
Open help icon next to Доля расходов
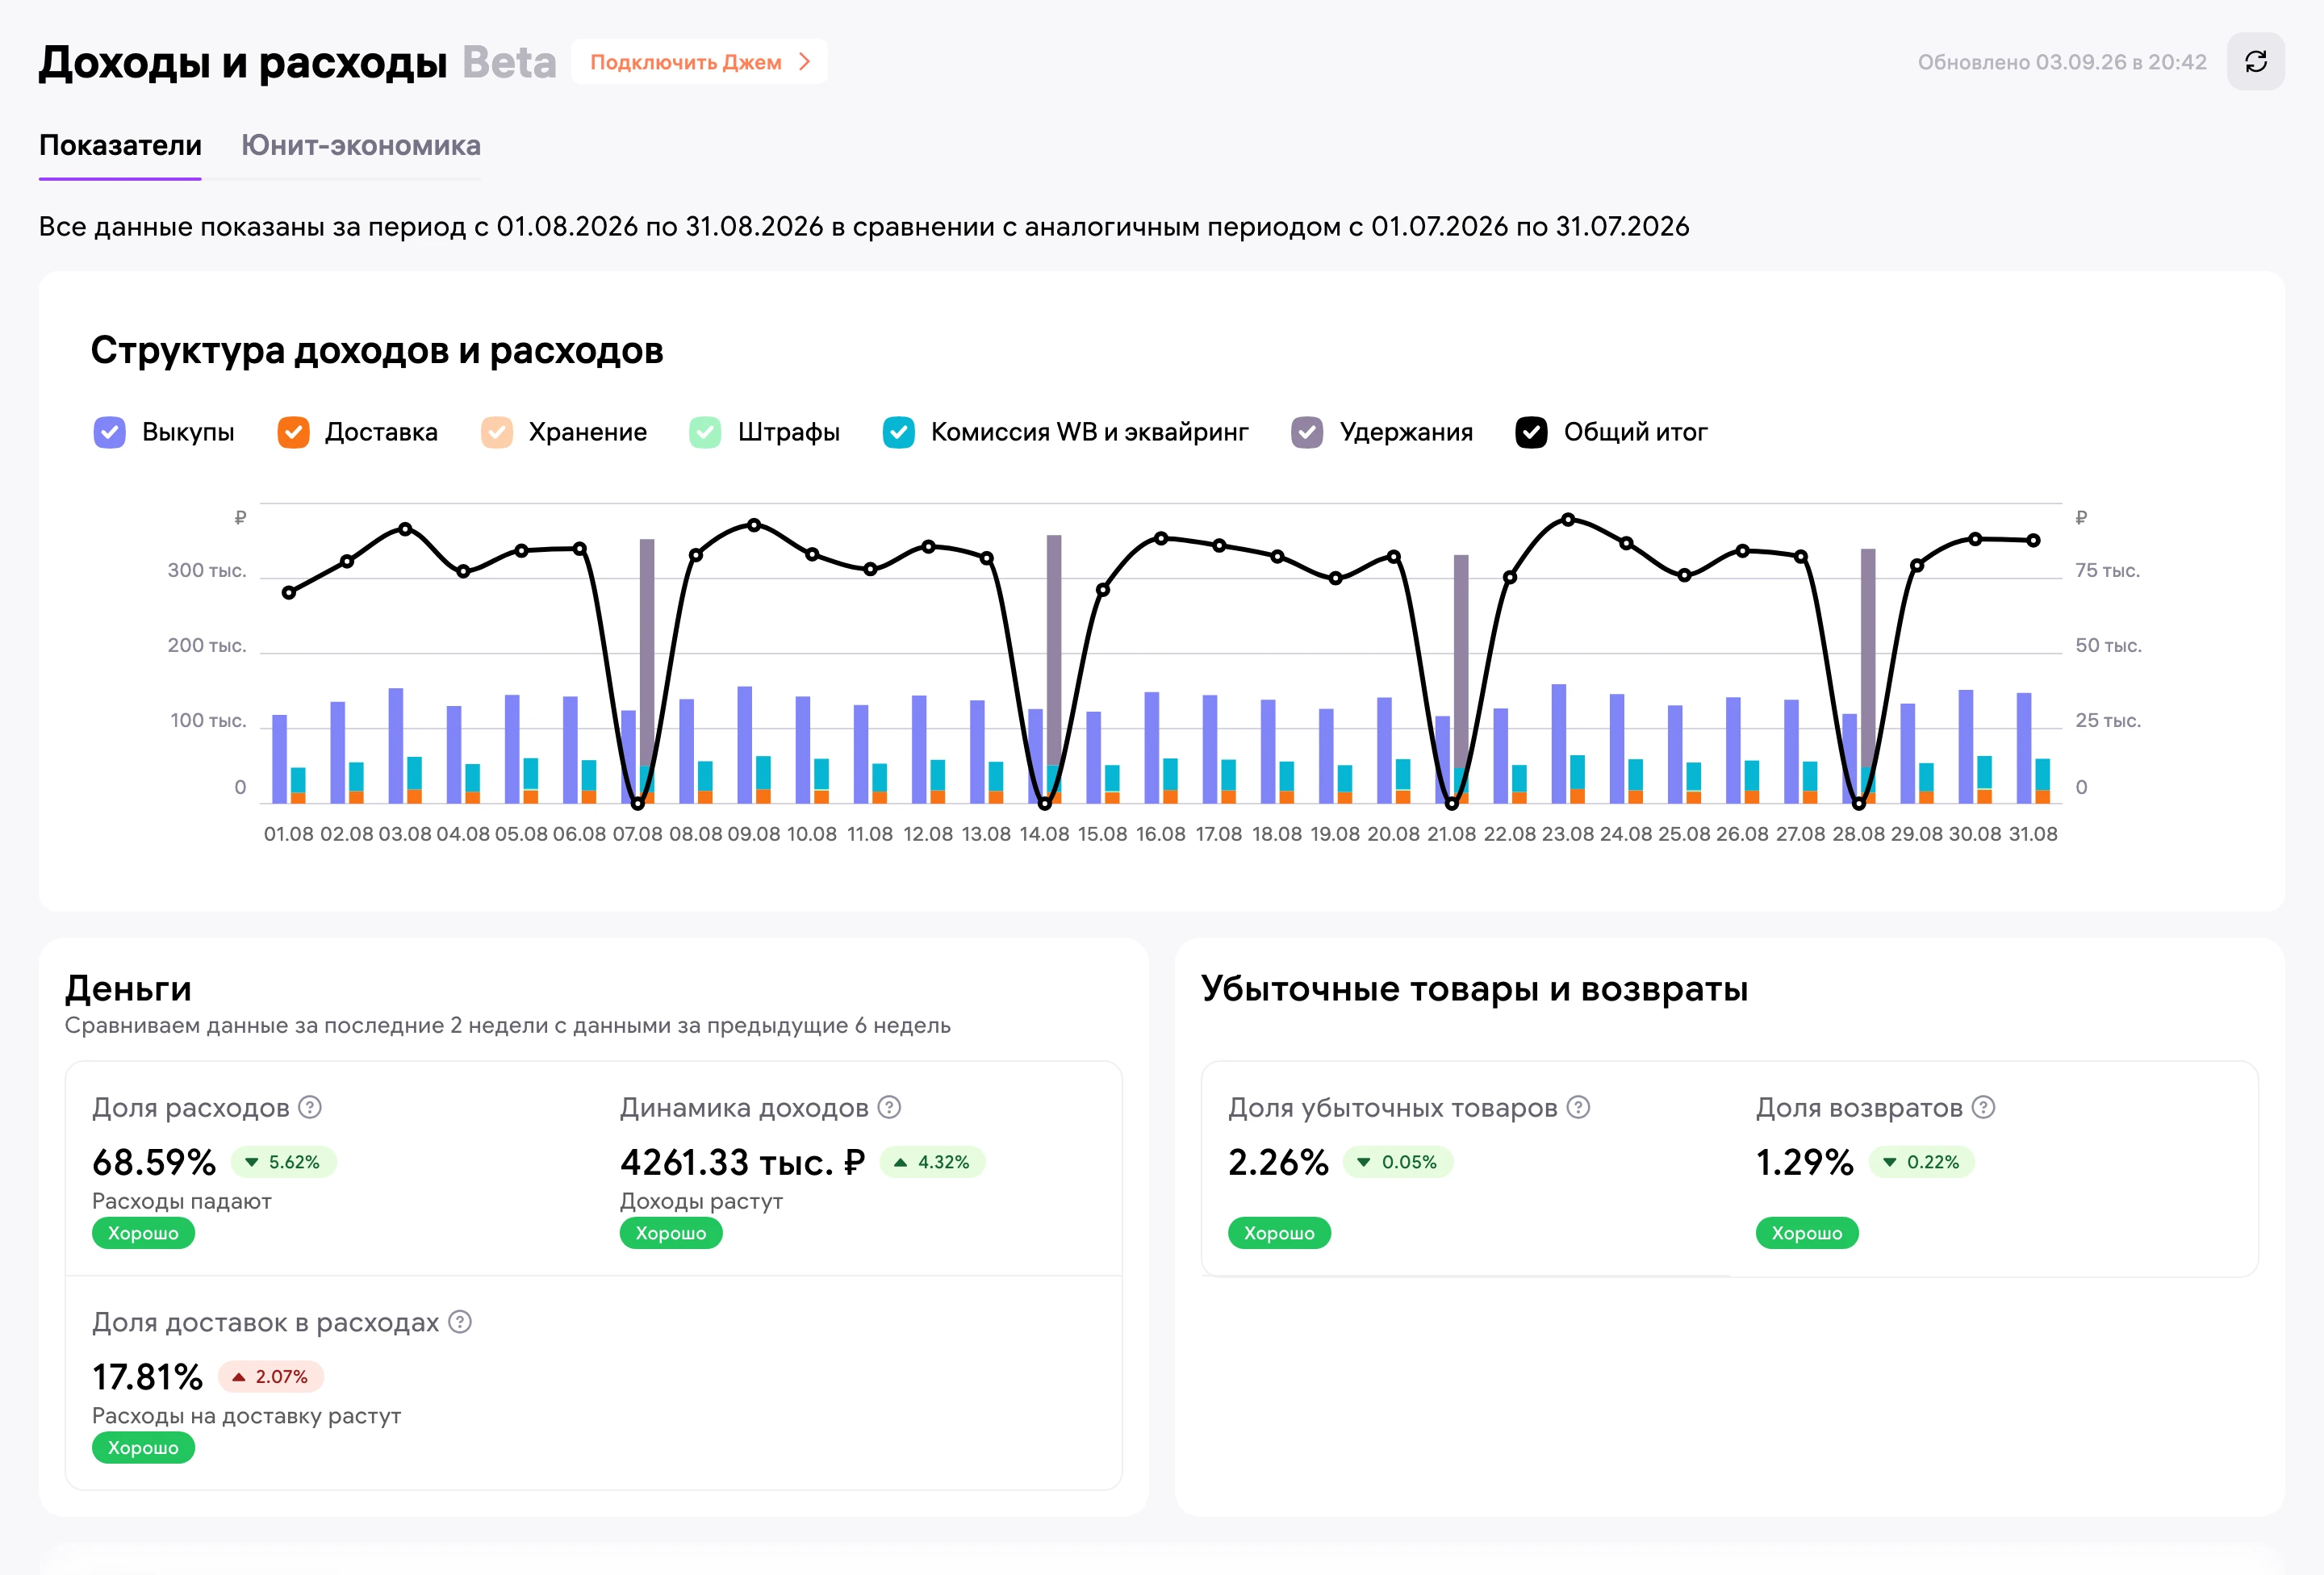[310, 1107]
